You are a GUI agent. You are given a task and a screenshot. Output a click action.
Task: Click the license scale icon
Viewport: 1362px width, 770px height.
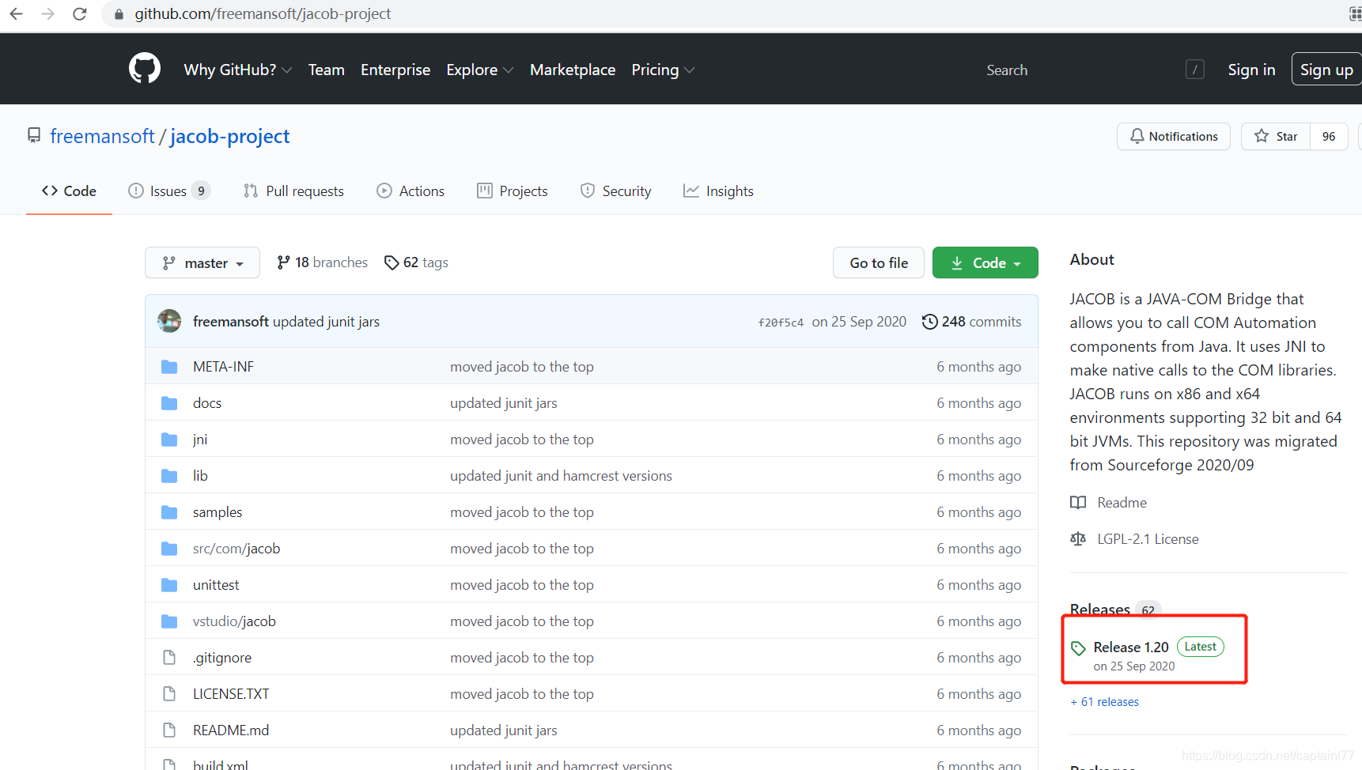pos(1078,538)
